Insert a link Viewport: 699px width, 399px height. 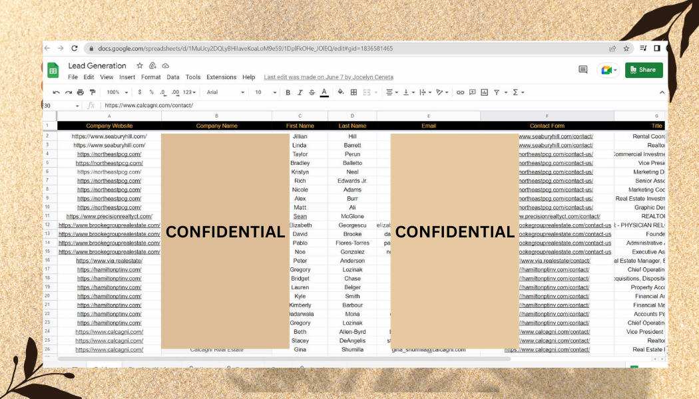point(460,92)
